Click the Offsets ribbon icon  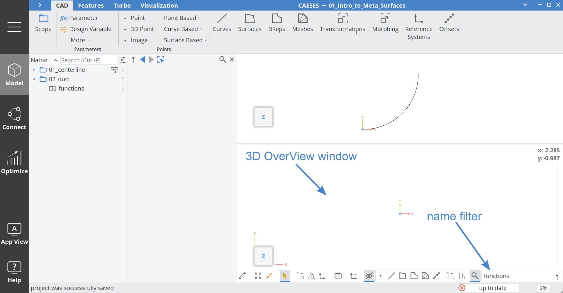pyautogui.click(x=449, y=23)
